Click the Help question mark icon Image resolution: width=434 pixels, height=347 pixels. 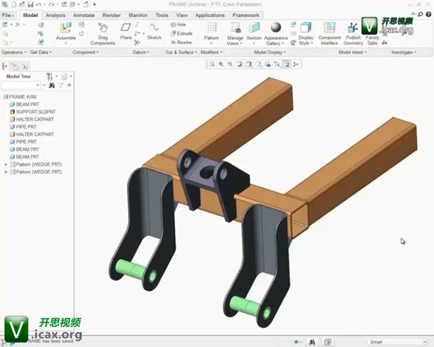pos(428,14)
